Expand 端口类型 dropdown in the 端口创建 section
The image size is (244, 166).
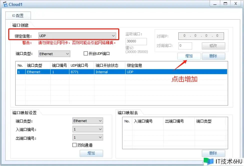[54, 54]
